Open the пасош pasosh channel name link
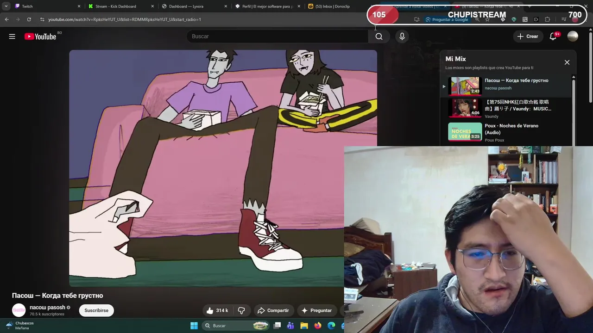This screenshot has height=333, width=593. 47,308
